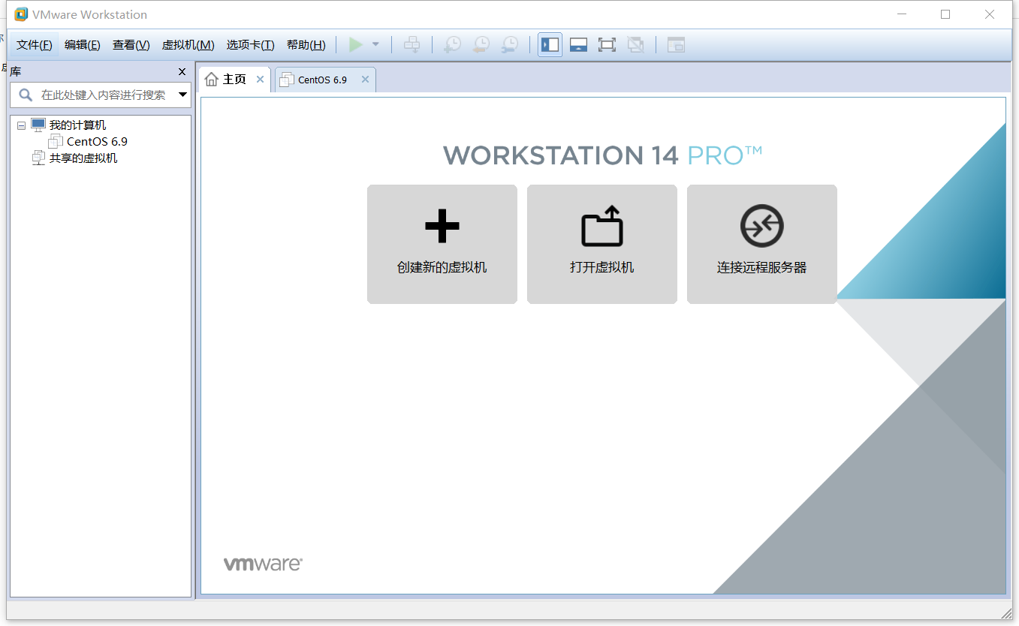Click the 打开虚拟机 button

click(x=602, y=245)
